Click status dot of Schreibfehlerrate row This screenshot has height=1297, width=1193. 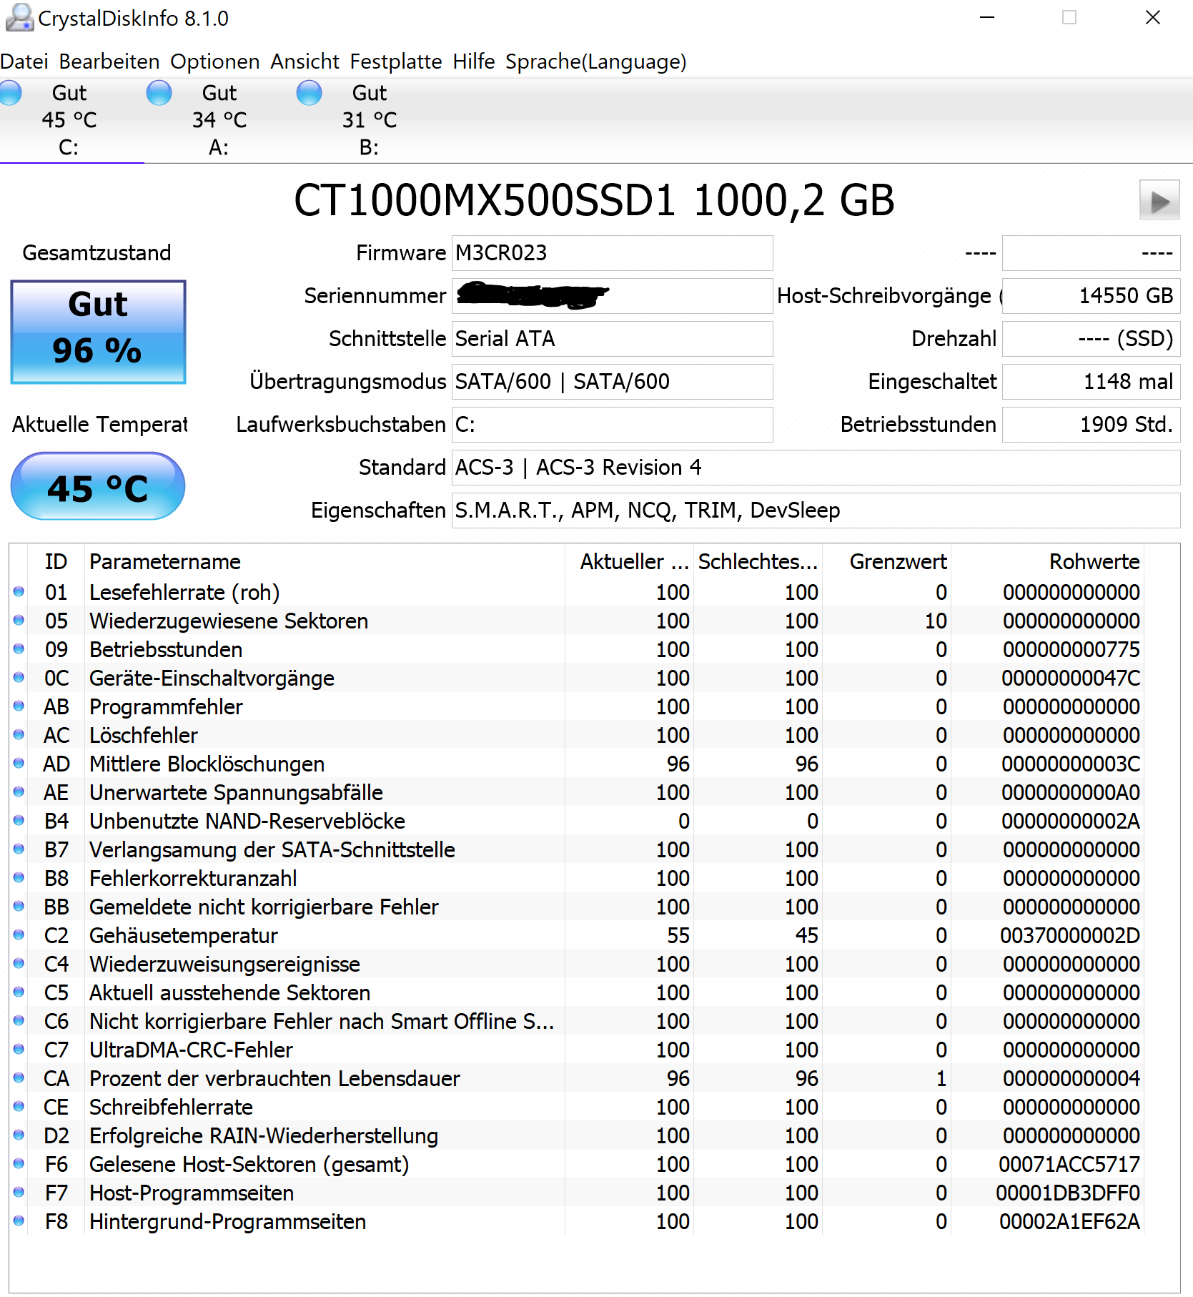pyautogui.click(x=19, y=1107)
